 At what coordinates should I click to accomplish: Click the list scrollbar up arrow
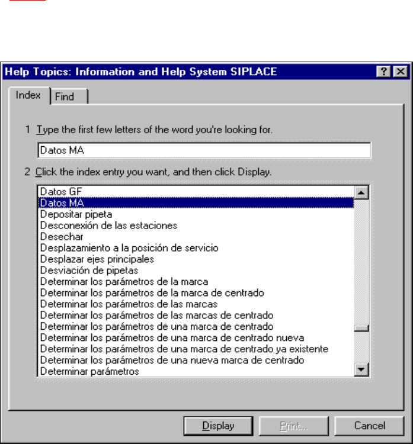pyautogui.click(x=361, y=193)
